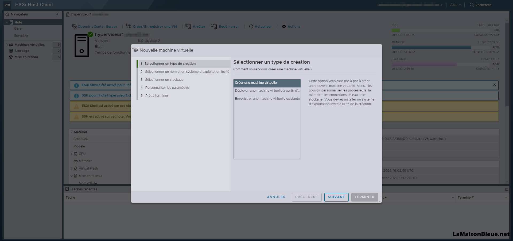Click the Recherche search field
513x241 pixels.
pos(483,5)
